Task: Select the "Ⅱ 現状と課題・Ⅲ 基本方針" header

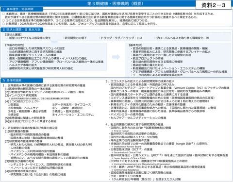Action: coord(22,30)
